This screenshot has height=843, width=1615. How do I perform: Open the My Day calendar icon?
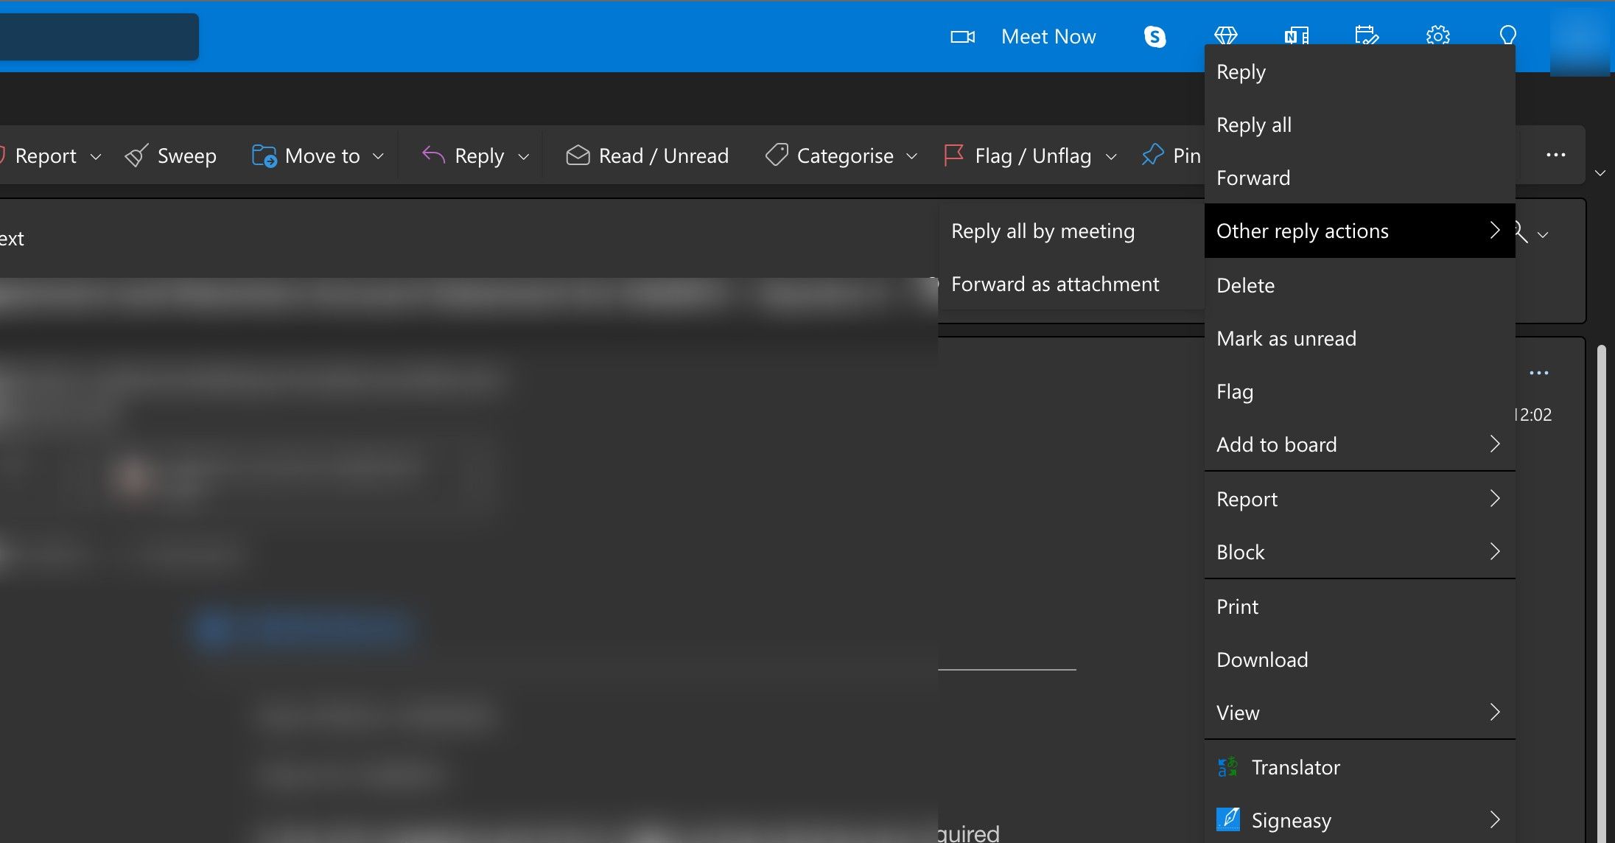pyautogui.click(x=1367, y=36)
